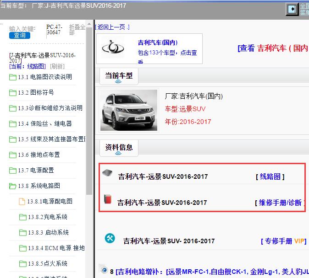Click the 刷新 refresh link
This screenshot has height=278, width=309.
pyautogui.click(x=57, y=66)
